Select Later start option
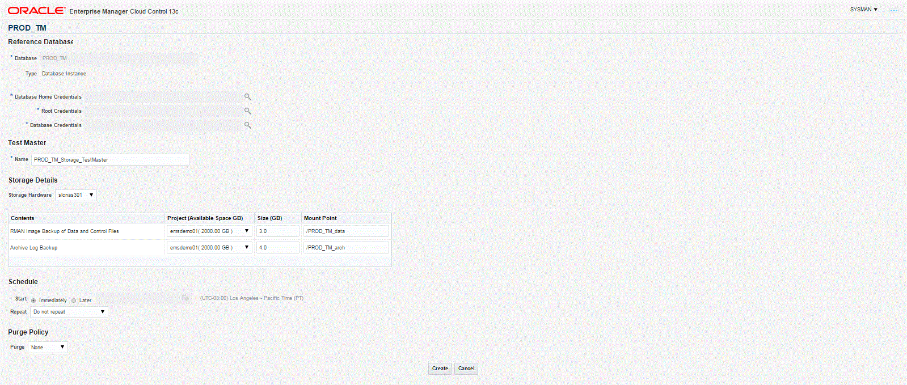The image size is (907, 385). 74,301
